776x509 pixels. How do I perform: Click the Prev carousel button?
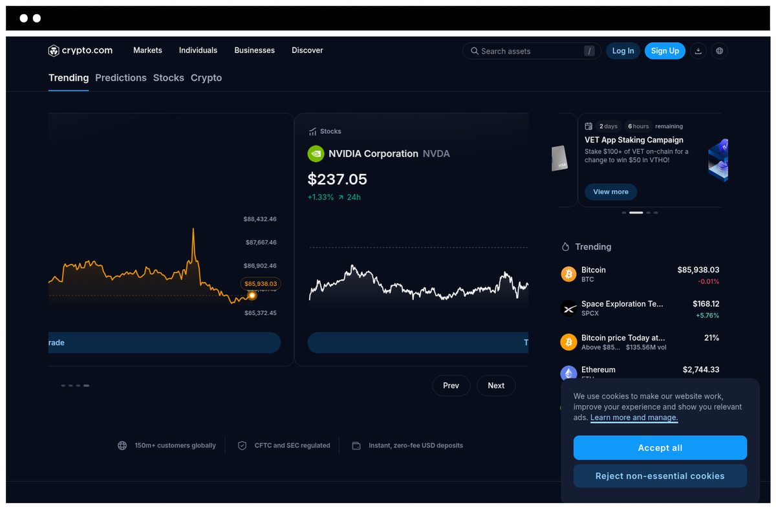451,385
